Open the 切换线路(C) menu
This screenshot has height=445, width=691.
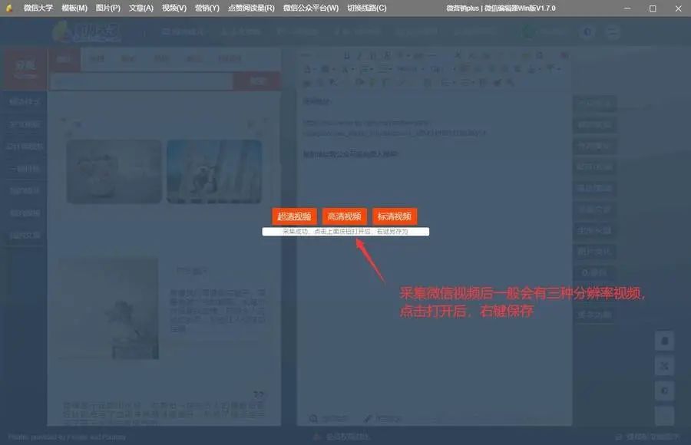[367, 8]
